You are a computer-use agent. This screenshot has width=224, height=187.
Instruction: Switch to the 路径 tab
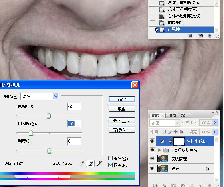185,115
